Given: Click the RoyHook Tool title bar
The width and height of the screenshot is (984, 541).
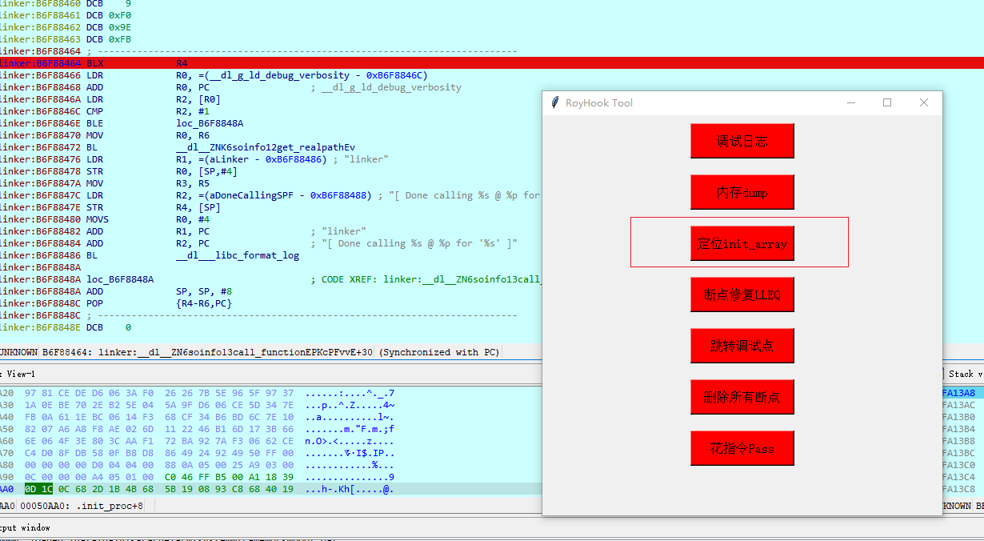Looking at the screenshot, I should (x=696, y=102).
